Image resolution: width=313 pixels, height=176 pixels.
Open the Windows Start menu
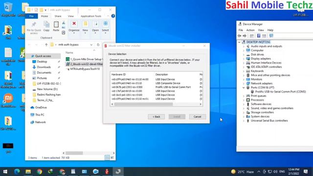point(5,172)
